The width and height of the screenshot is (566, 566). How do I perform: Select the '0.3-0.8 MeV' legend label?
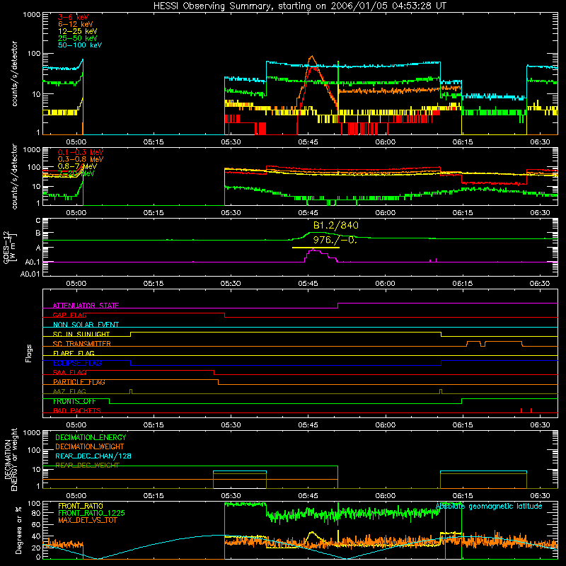coord(81,159)
